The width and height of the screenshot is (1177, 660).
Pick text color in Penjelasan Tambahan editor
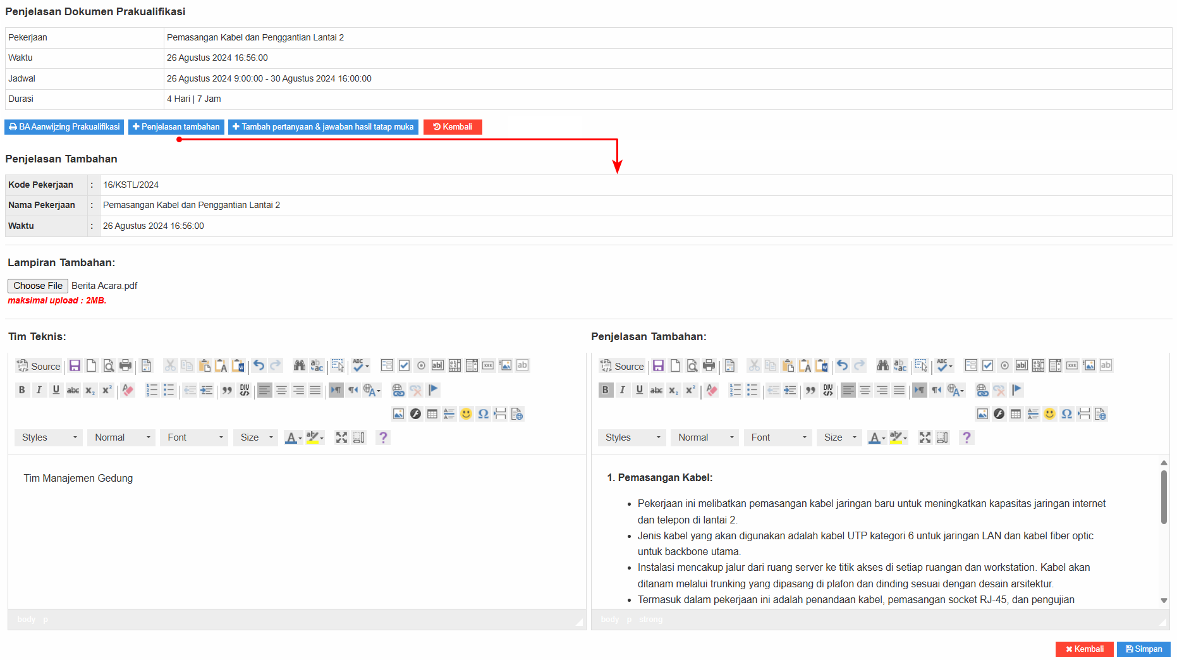click(877, 437)
